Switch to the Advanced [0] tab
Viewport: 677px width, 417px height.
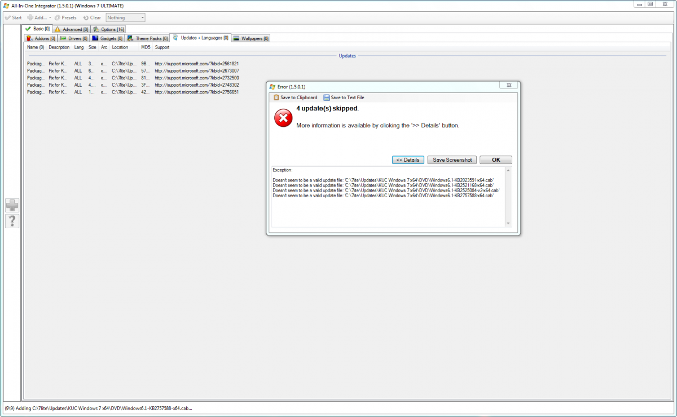pos(72,29)
